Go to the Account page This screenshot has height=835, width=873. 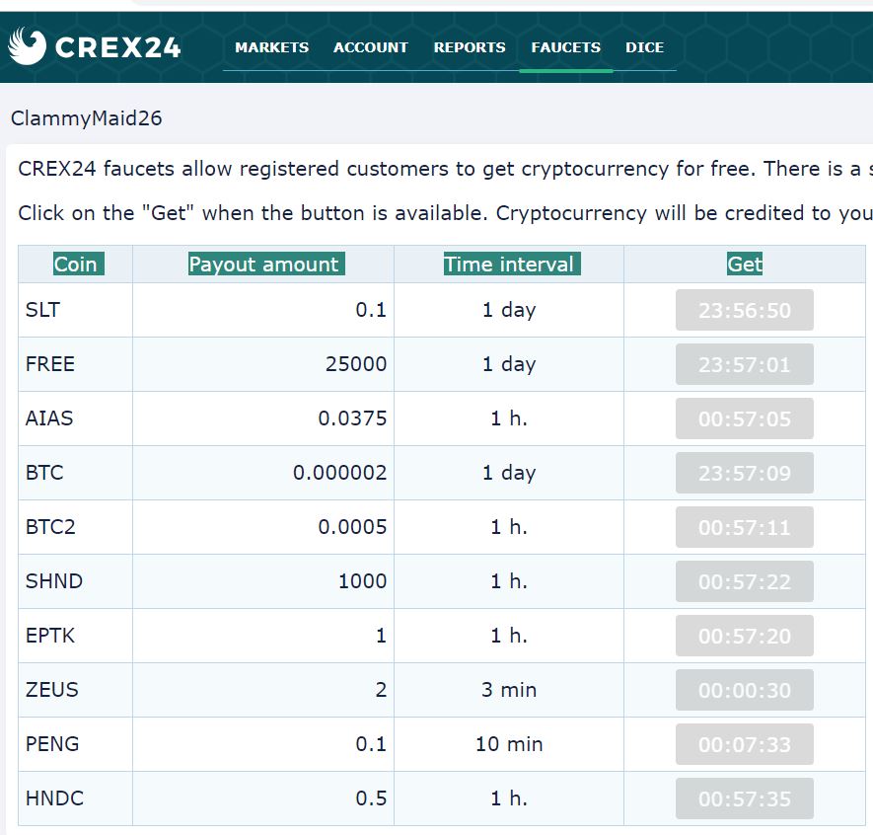(370, 47)
